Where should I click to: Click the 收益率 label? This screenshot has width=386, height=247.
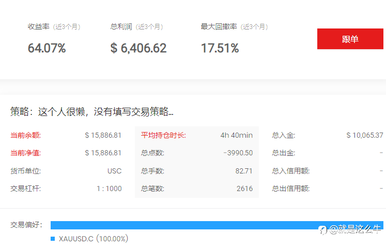point(39,26)
